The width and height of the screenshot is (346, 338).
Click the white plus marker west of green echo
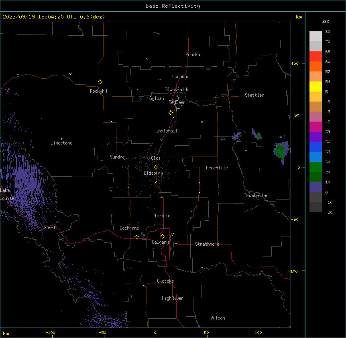tap(246, 151)
